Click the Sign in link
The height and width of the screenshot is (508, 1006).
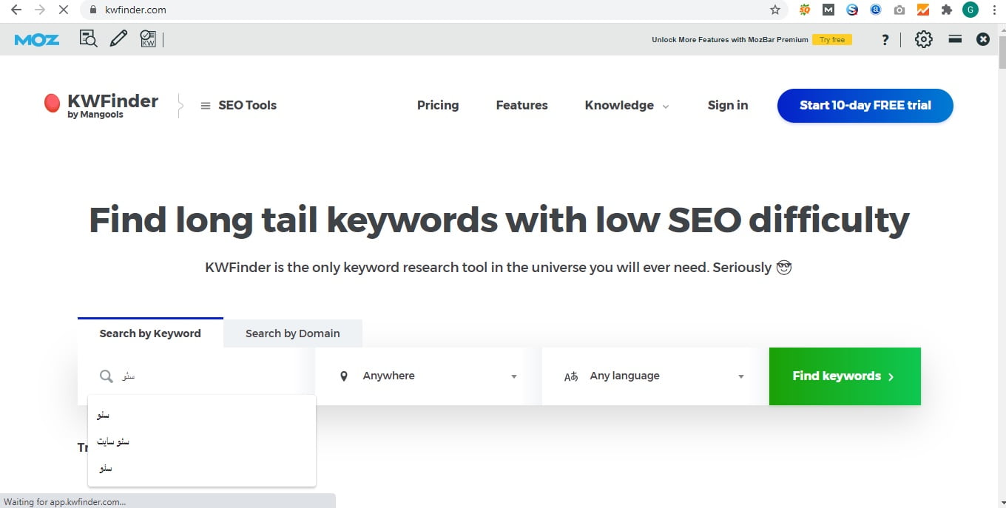coord(728,106)
